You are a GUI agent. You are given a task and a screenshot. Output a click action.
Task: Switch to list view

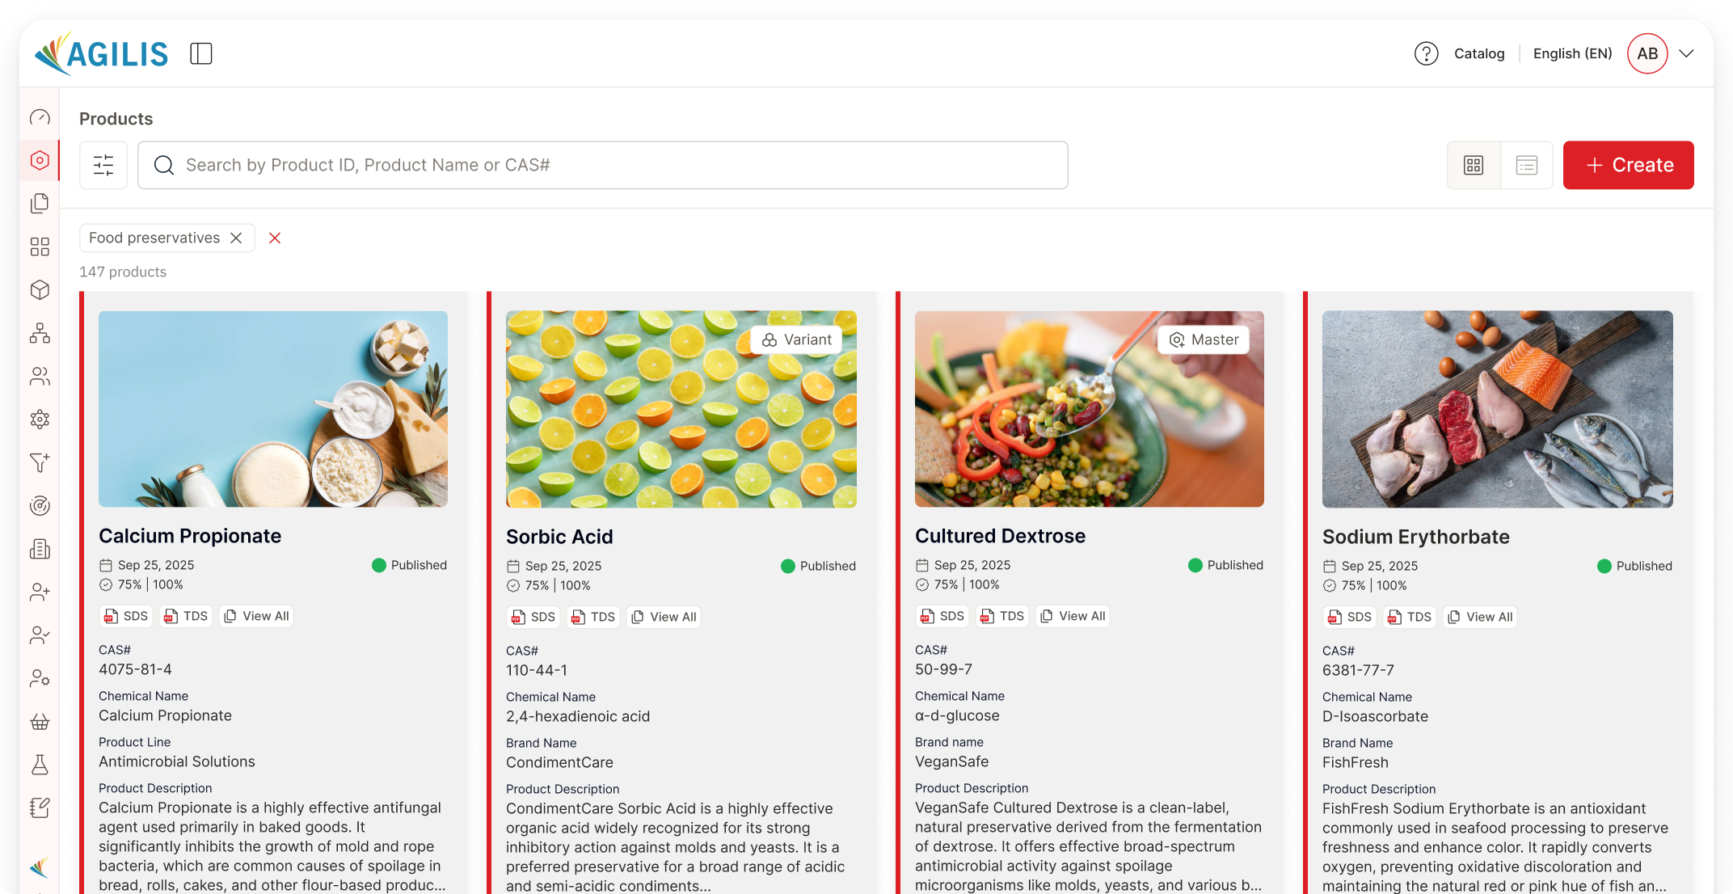click(1526, 165)
